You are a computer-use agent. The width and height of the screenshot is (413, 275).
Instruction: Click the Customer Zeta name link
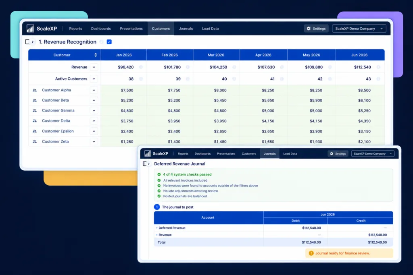pyautogui.click(x=55, y=141)
